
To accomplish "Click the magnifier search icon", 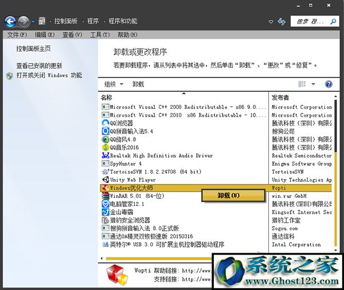I will click(333, 21).
